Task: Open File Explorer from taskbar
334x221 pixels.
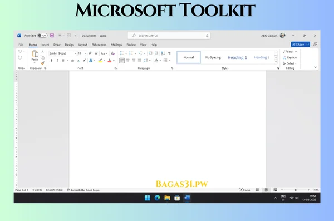Action: [167, 198]
